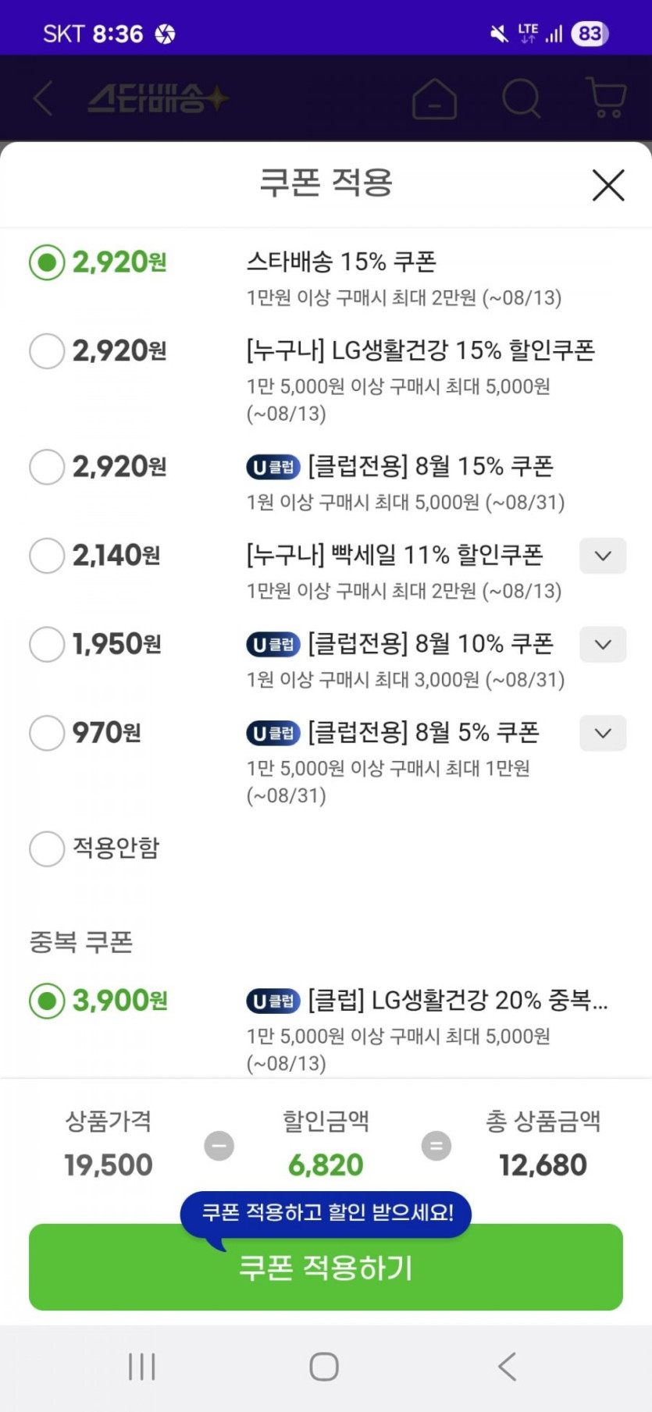Select the 스타배송 15% 쿠폰 radio
The height and width of the screenshot is (1412, 652).
pyautogui.click(x=47, y=262)
